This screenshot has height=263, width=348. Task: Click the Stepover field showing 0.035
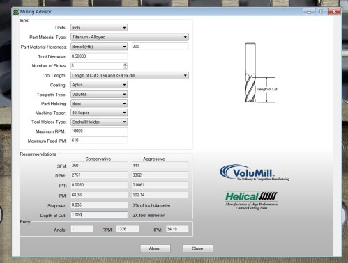tap(99, 205)
